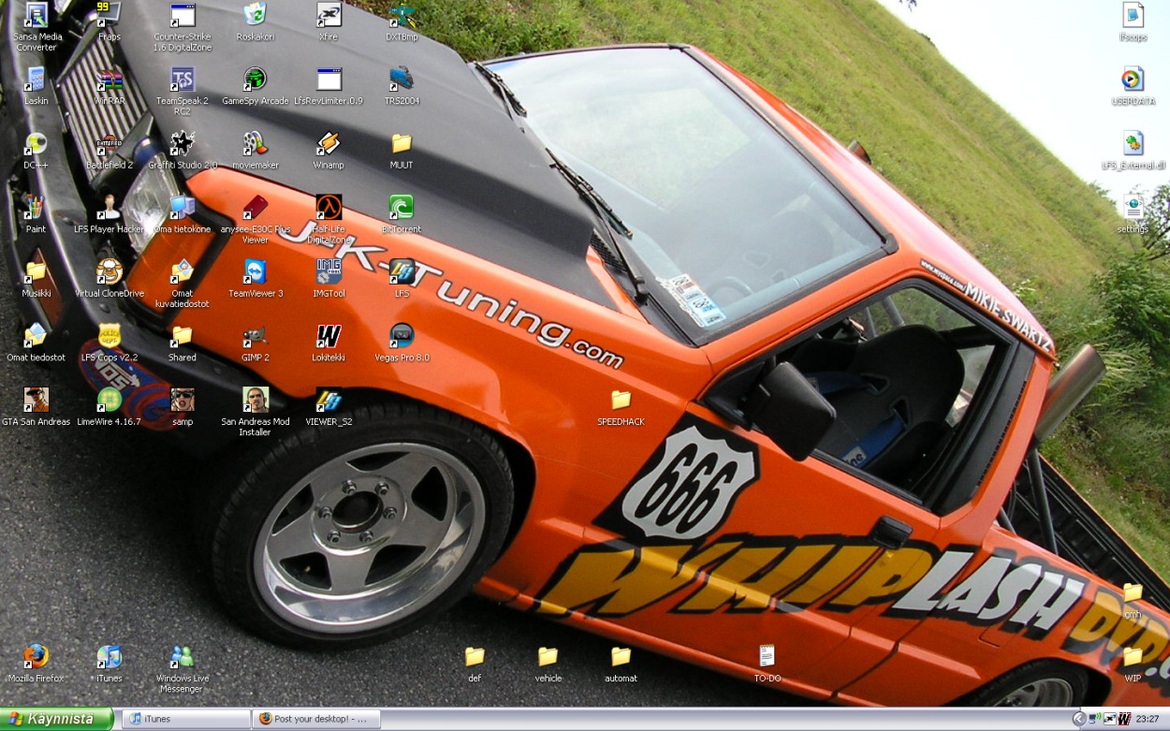This screenshot has width=1170, height=731.
Task: Switch to 'Post your desktop!' taskbar window
Action: coord(316,719)
